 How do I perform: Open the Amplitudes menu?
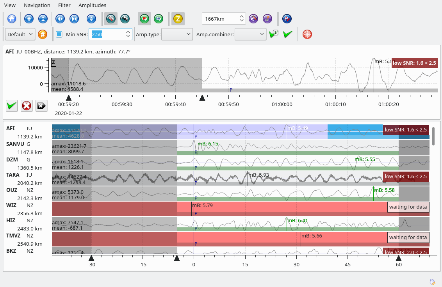tap(92, 5)
